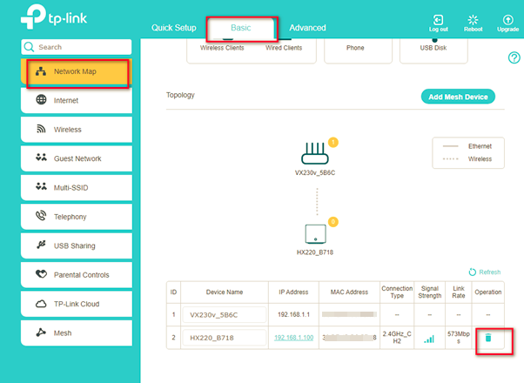Open the Network Map menu
524x383 pixels.
pyautogui.click(x=77, y=71)
